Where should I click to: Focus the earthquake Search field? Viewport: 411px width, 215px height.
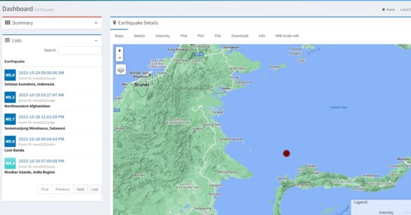coord(79,51)
